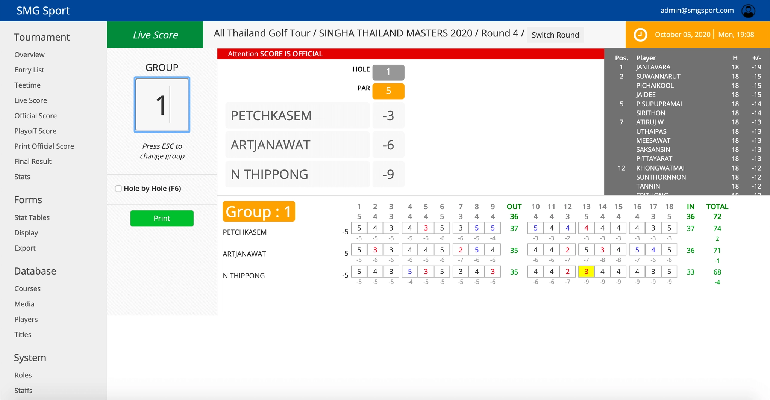Click the Switch Round button

pos(555,35)
